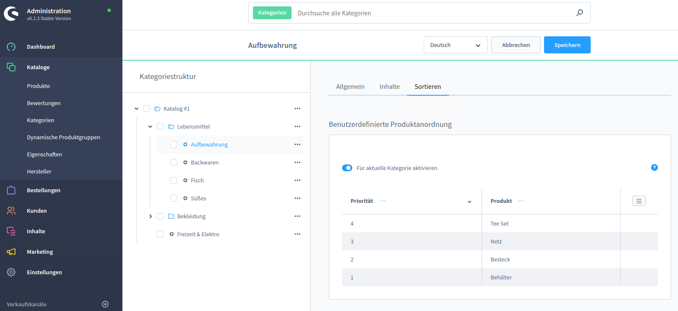Image resolution: width=678 pixels, height=311 pixels.
Task: Click the Marketing megaphone icon
Action: click(x=11, y=252)
